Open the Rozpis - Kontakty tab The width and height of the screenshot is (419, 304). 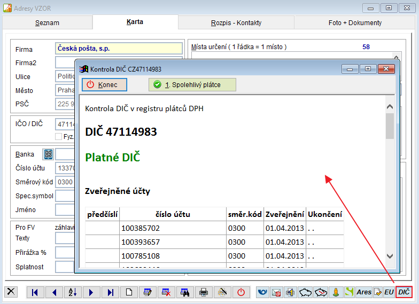(236, 22)
